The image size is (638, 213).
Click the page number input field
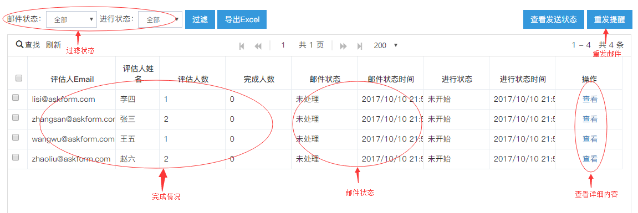pyautogui.click(x=283, y=45)
